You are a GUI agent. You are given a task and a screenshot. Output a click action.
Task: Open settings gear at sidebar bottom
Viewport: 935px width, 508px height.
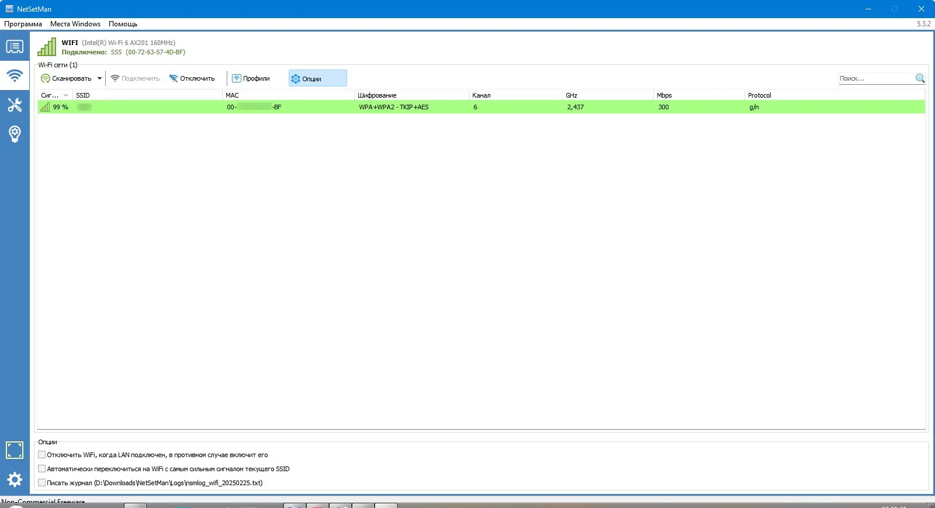pyautogui.click(x=15, y=480)
